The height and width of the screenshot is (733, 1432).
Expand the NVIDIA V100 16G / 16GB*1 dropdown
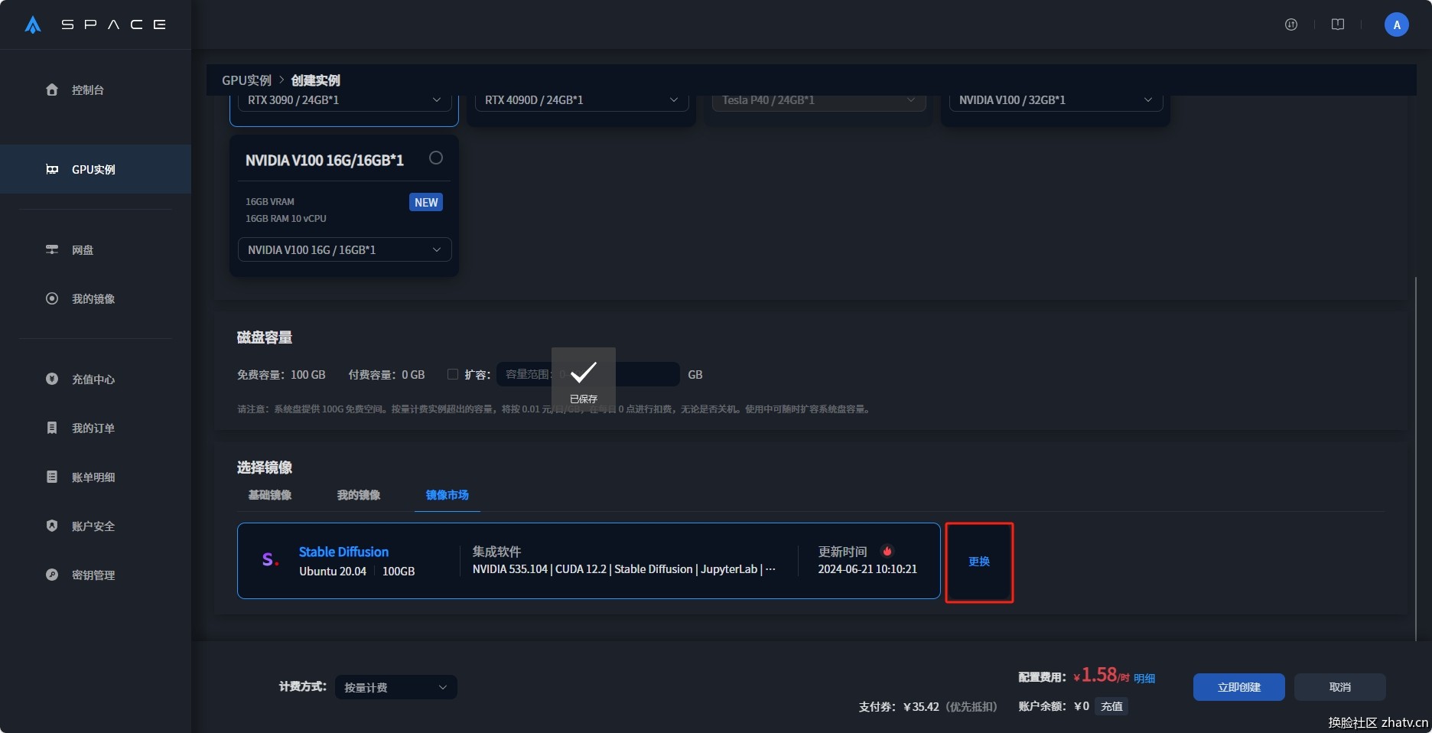[x=344, y=250]
